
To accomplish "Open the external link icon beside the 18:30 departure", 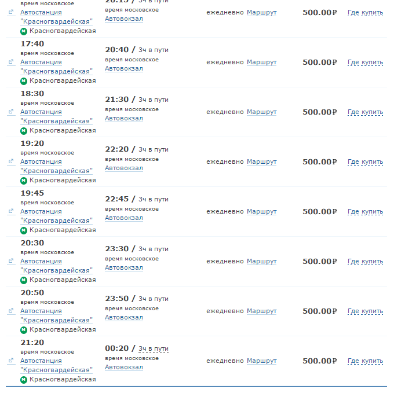I will [x=11, y=112].
